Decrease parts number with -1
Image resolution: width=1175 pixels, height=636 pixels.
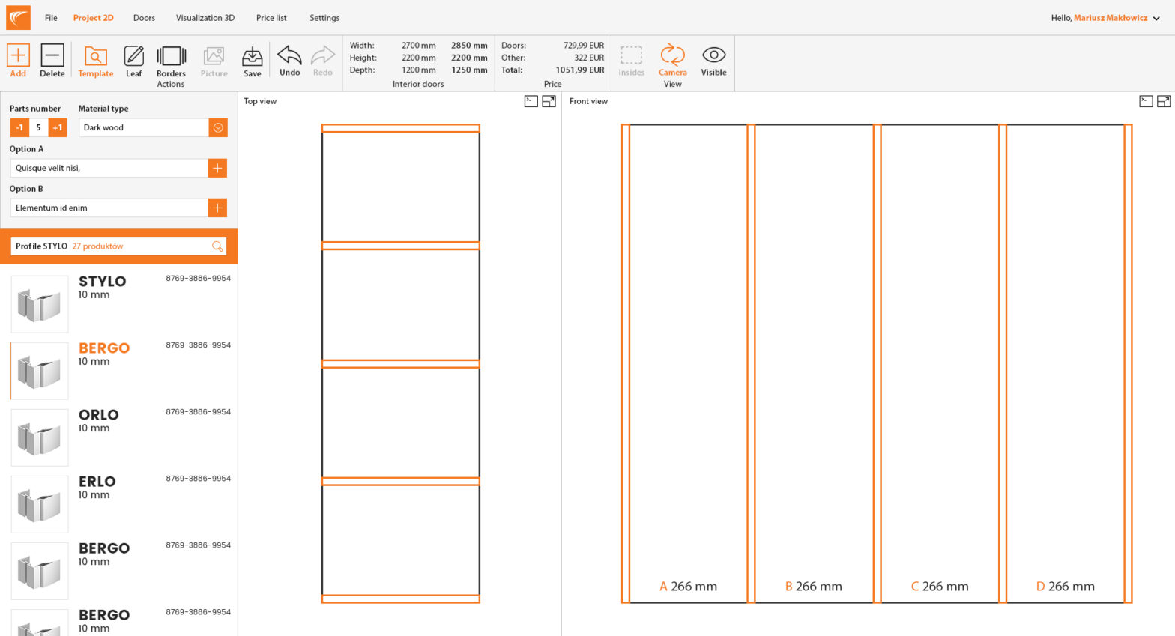click(x=19, y=127)
